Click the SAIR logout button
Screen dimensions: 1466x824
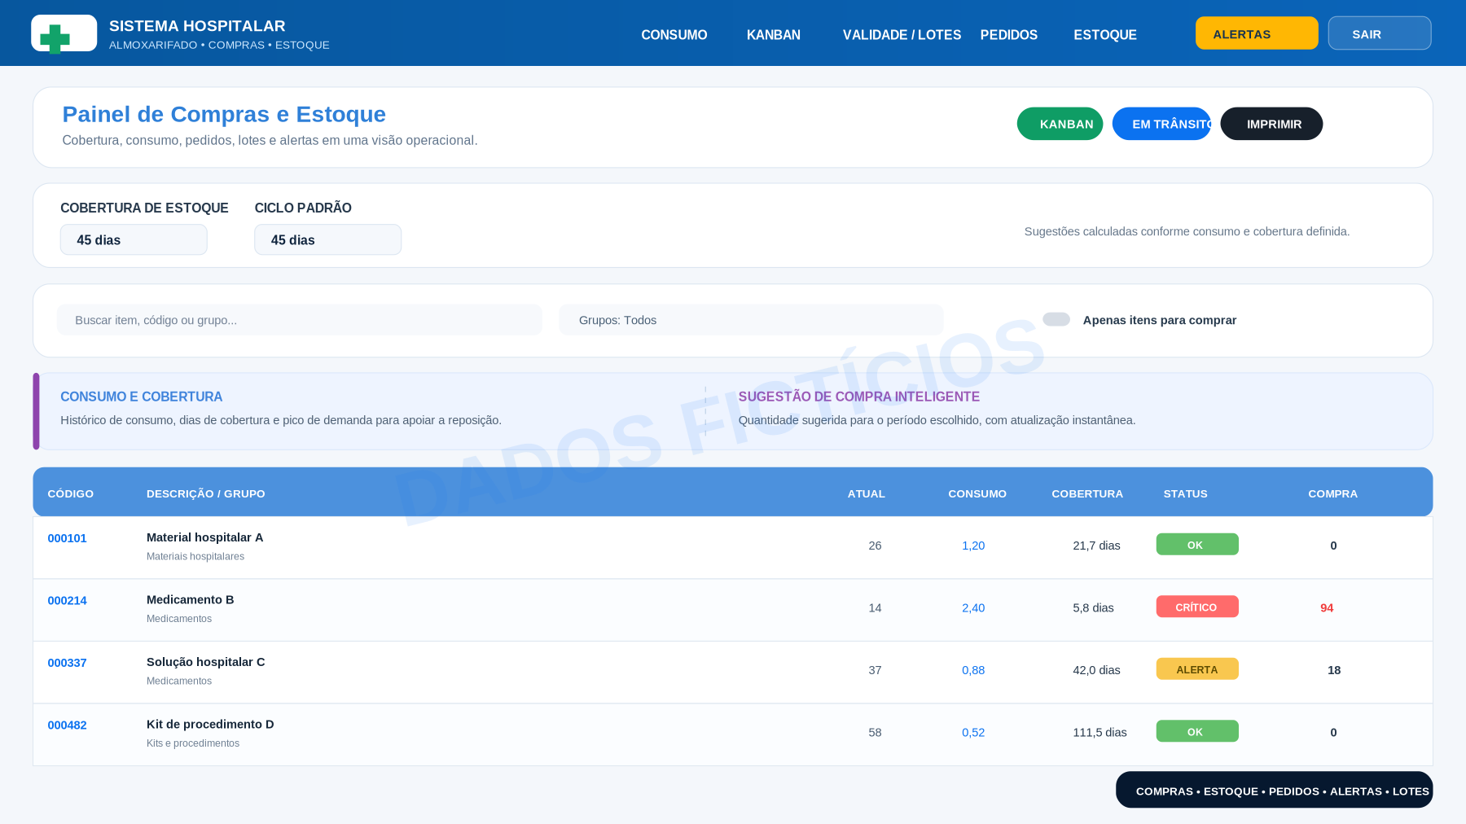(1380, 33)
